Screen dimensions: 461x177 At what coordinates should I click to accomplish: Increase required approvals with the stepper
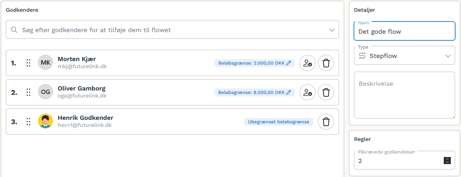point(447,159)
